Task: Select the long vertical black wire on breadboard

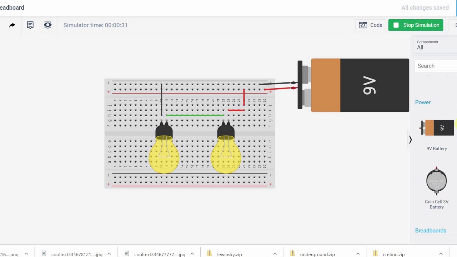Action: (x=161, y=100)
